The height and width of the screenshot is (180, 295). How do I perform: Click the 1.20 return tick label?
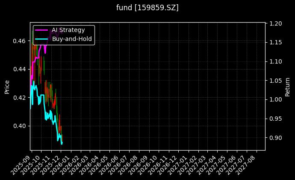276,23
